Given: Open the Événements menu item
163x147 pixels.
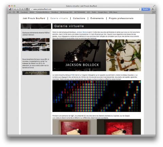Looking at the screenshot, I should click(x=97, y=18).
